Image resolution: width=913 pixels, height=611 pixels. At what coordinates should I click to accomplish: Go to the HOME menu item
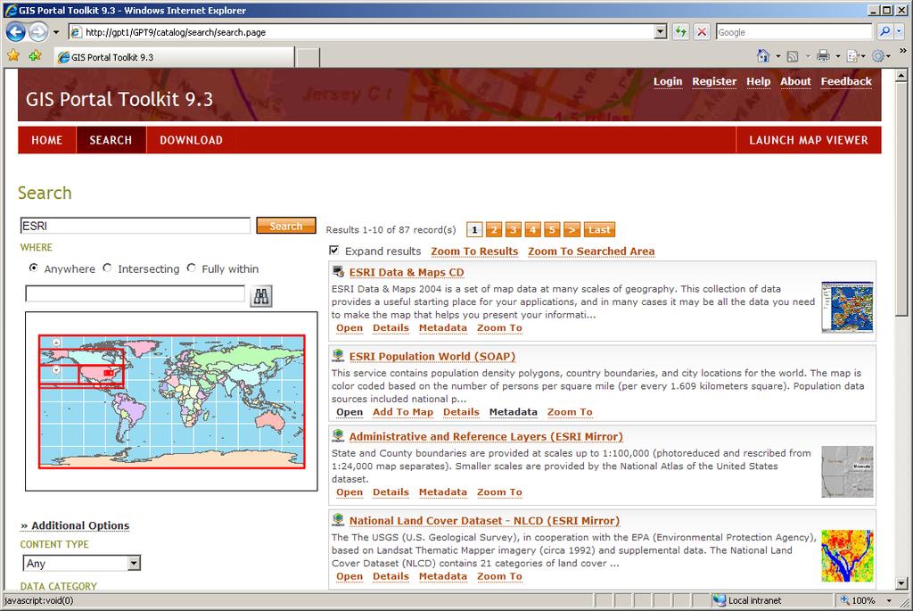47,140
